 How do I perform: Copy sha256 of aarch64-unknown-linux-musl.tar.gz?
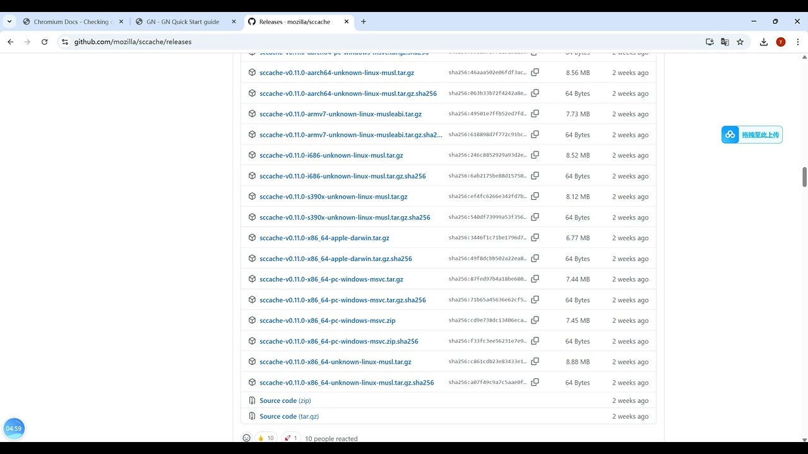coord(535,73)
